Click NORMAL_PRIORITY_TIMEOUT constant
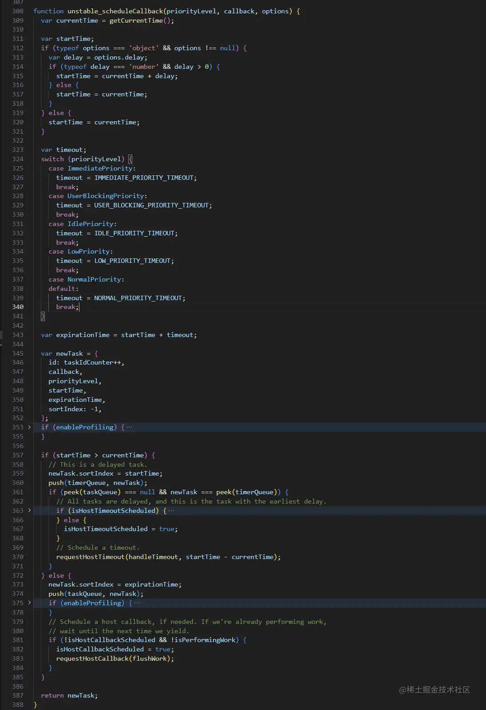The height and width of the screenshot is (710, 486). [138, 298]
